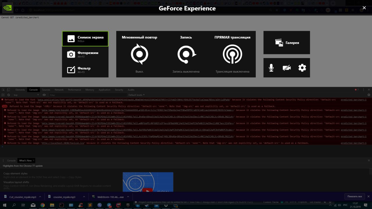
Task: Open Фоторежим photo mode
Action: click(x=85, y=54)
